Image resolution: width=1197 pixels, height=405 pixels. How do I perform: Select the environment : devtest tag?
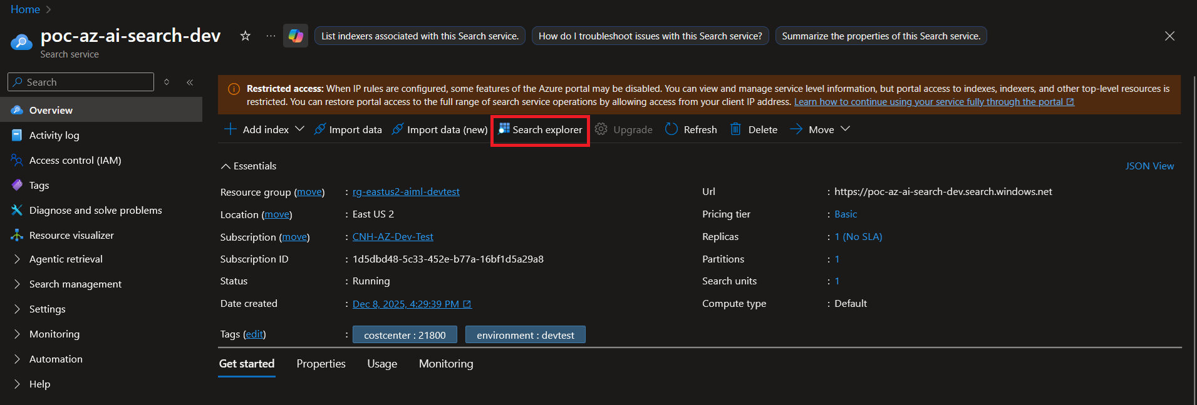(x=526, y=335)
